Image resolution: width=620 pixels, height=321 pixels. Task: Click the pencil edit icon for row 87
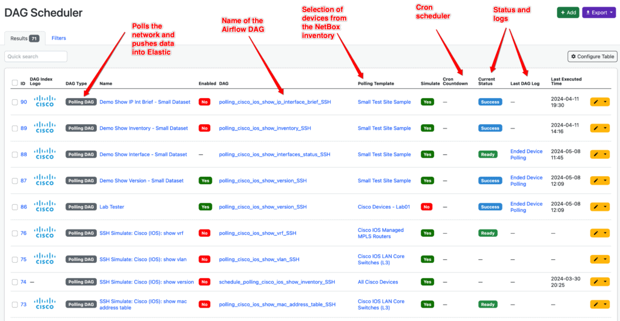click(596, 180)
